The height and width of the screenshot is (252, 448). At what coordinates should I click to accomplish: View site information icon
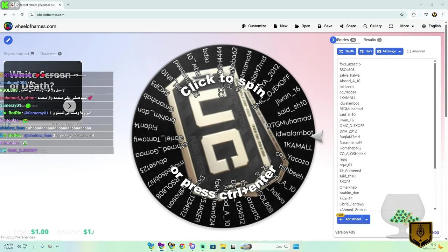point(32,15)
